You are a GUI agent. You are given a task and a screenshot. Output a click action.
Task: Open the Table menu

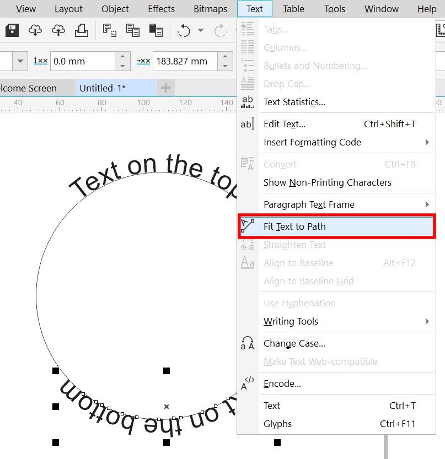tap(293, 9)
